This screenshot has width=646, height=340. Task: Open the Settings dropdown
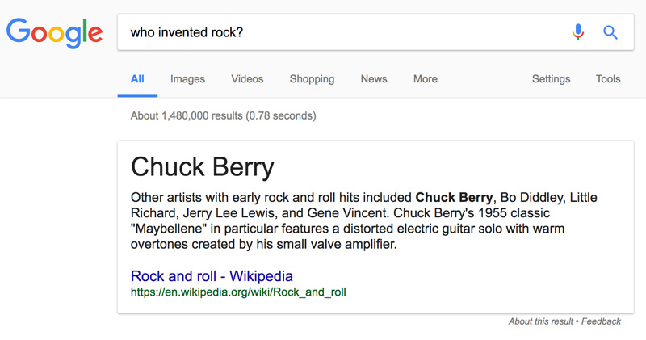click(551, 79)
